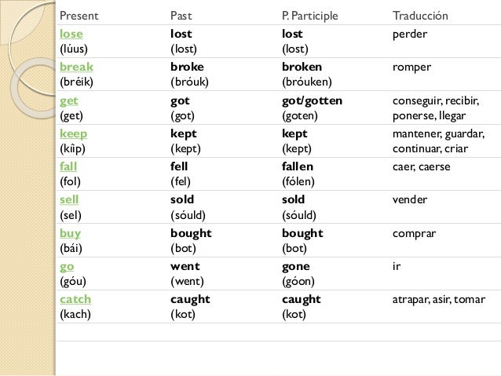The image size is (501, 376).
Task: Select the 'perder' translation cell
Action: pyautogui.click(x=411, y=35)
